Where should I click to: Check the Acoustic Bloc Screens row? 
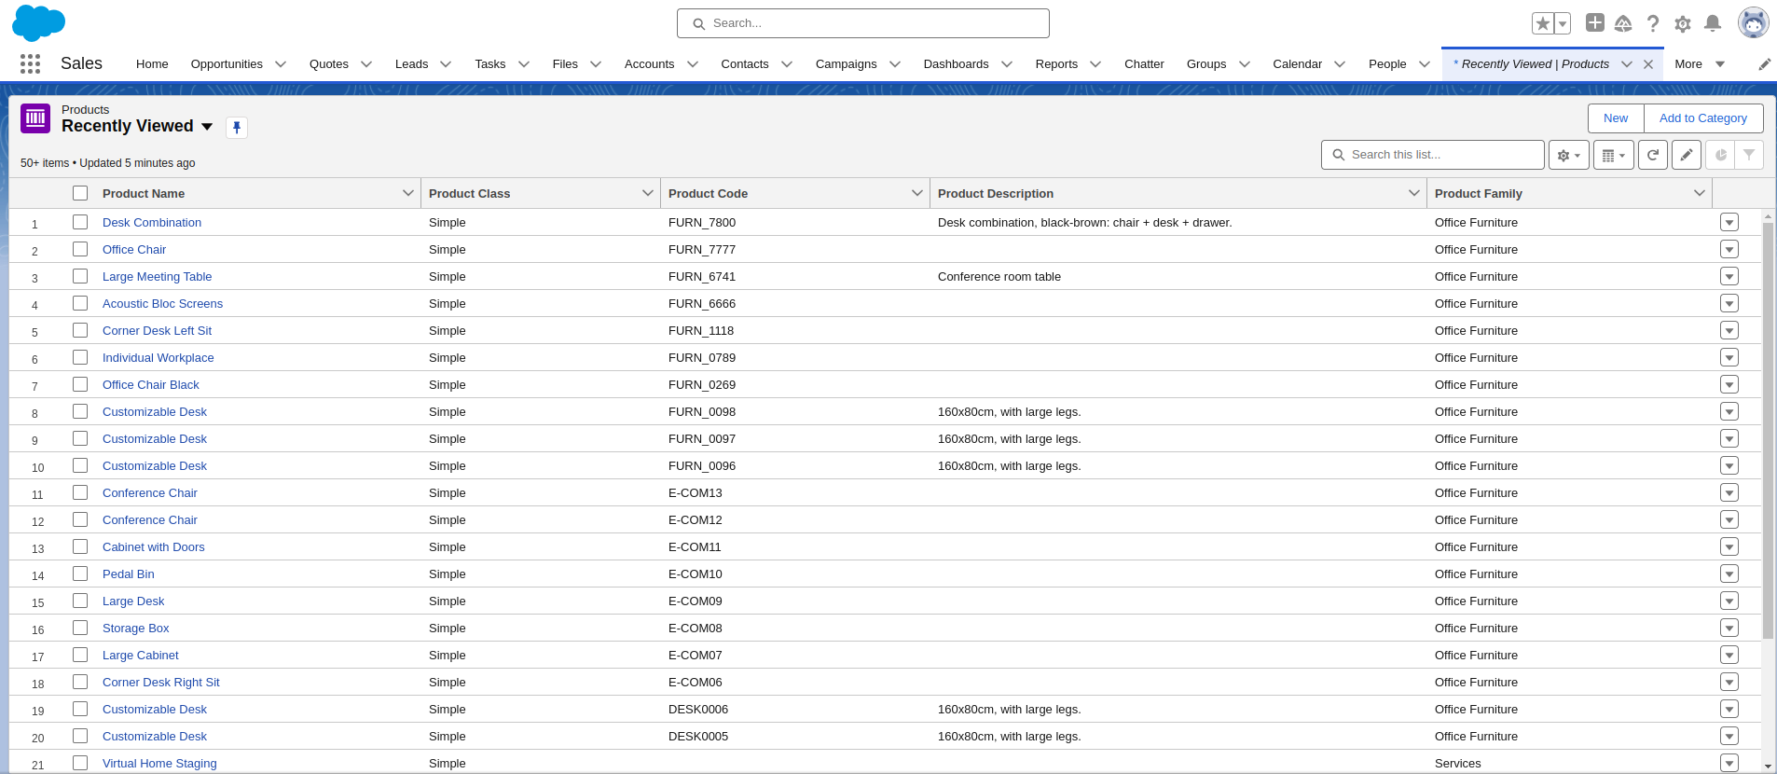click(80, 303)
